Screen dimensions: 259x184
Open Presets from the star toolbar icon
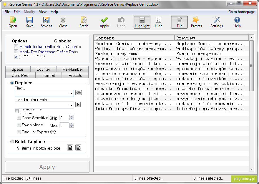tap(196, 22)
